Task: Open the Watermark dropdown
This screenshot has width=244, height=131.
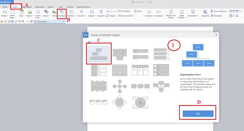Action: [193, 13]
